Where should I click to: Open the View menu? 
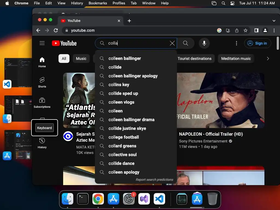click(x=62, y=3)
